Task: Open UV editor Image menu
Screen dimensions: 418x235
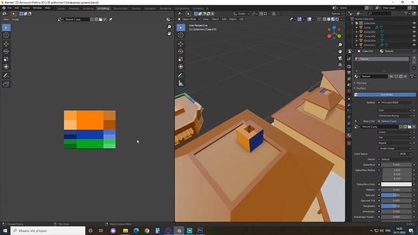Action: click(x=15, y=20)
